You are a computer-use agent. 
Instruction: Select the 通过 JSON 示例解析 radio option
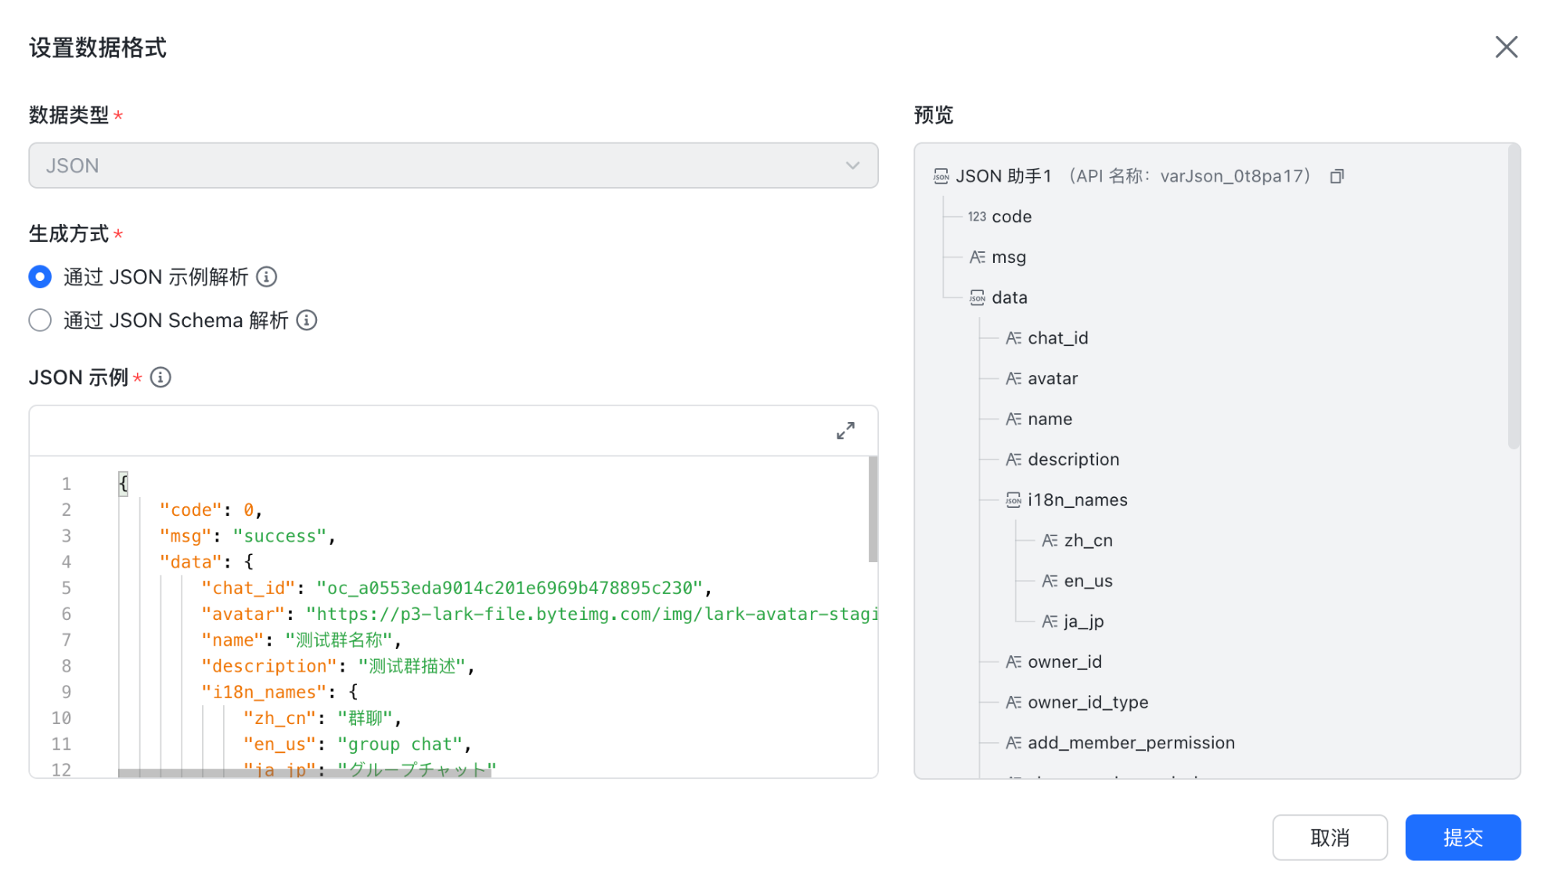40,276
